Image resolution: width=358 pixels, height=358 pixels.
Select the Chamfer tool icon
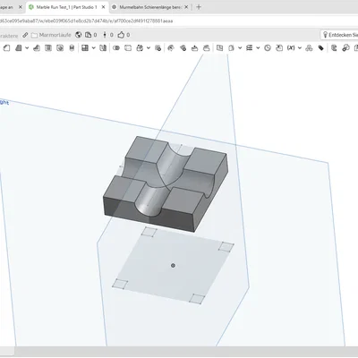tap(6, 47)
